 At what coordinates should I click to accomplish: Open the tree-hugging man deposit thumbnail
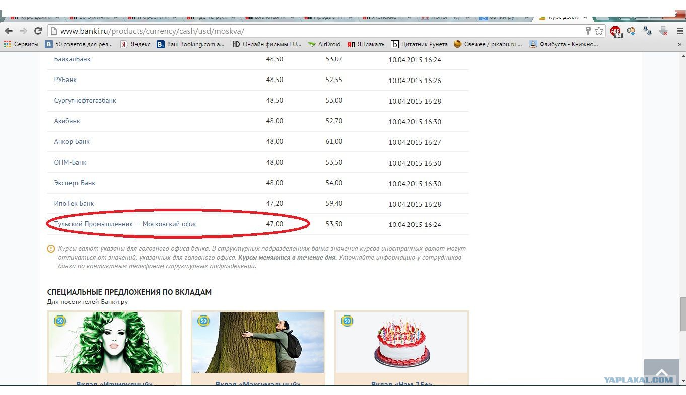(258, 342)
